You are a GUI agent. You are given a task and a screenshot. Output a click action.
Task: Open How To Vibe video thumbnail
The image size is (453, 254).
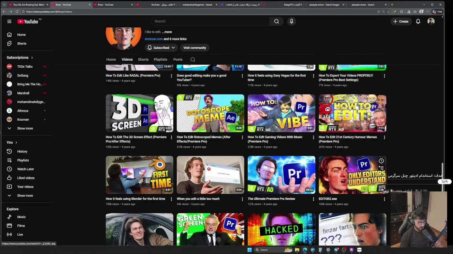281,113
